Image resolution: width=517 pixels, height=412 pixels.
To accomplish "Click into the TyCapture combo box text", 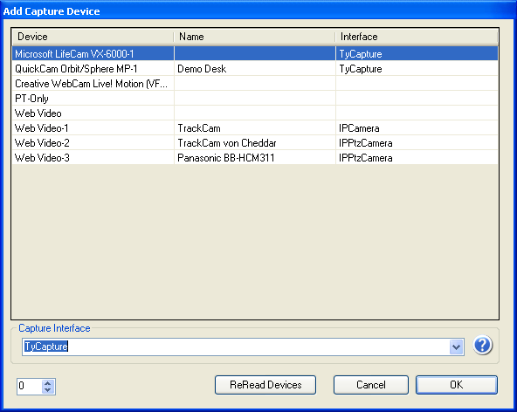I will click(236, 347).
